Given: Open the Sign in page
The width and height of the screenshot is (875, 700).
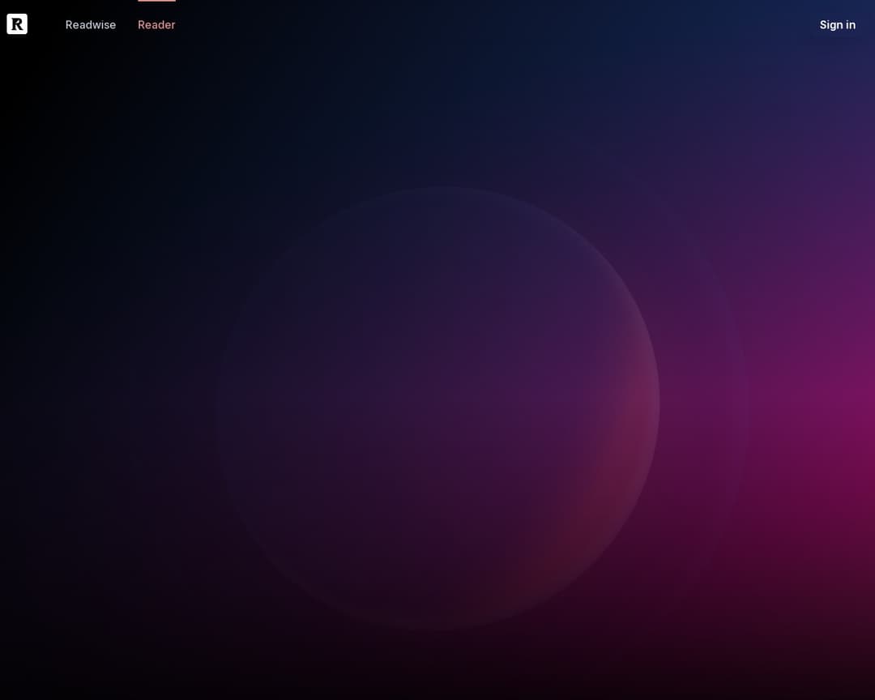Looking at the screenshot, I should click(837, 25).
